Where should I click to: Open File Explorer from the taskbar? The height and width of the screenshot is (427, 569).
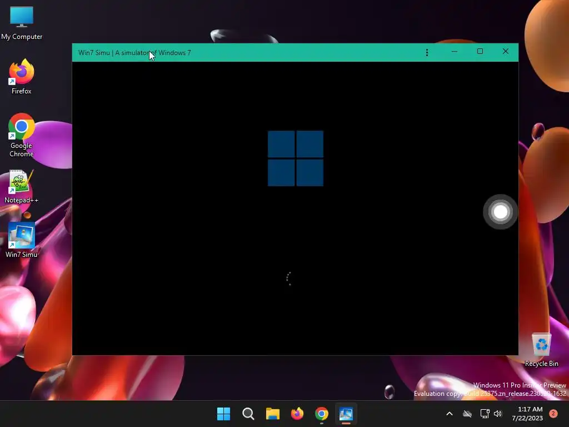click(272, 414)
